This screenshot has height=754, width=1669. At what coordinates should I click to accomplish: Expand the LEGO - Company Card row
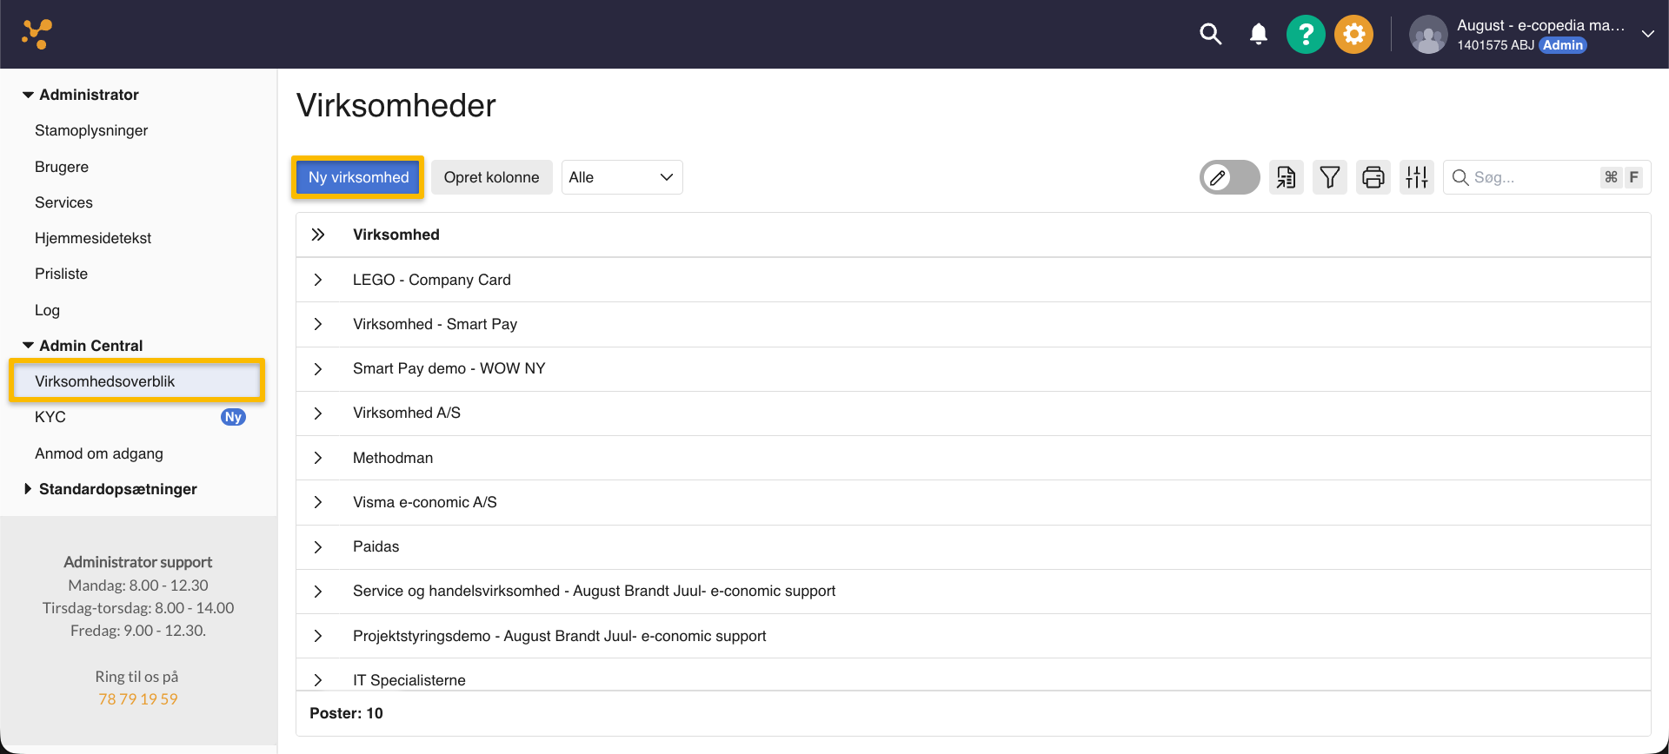[318, 280]
